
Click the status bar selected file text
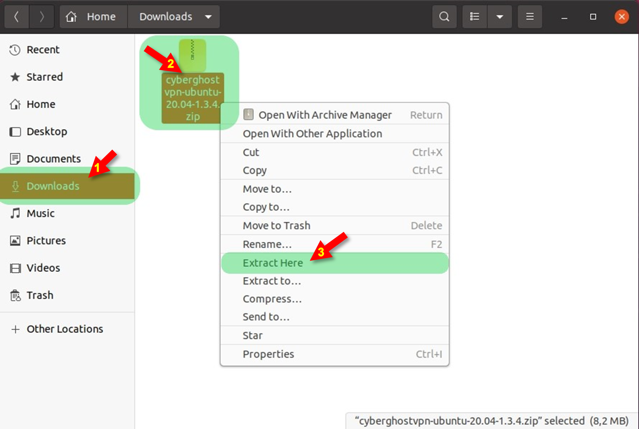pyautogui.click(x=492, y=421)
